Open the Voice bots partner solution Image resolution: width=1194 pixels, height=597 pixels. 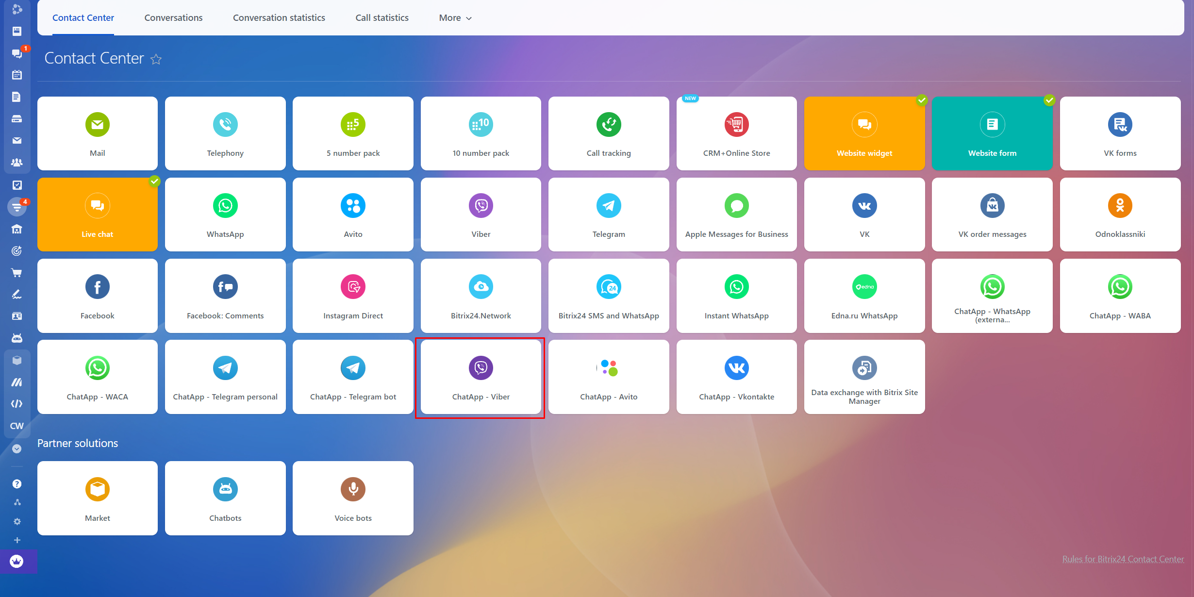tap(353, 498)
